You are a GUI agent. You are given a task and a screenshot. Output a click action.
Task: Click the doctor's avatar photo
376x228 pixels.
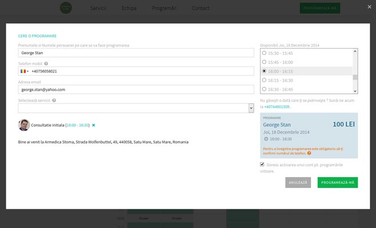(x=24, y=125)
